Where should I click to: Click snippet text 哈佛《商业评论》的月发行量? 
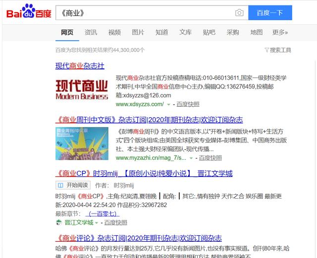105,249
